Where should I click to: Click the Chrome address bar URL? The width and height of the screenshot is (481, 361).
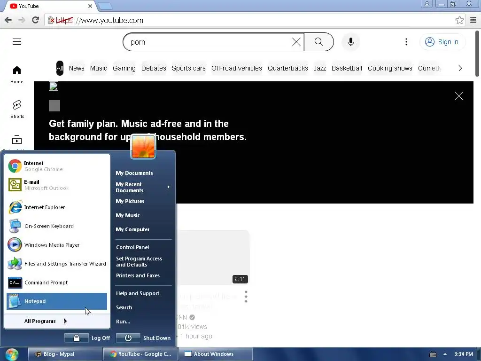pos(100,20)
